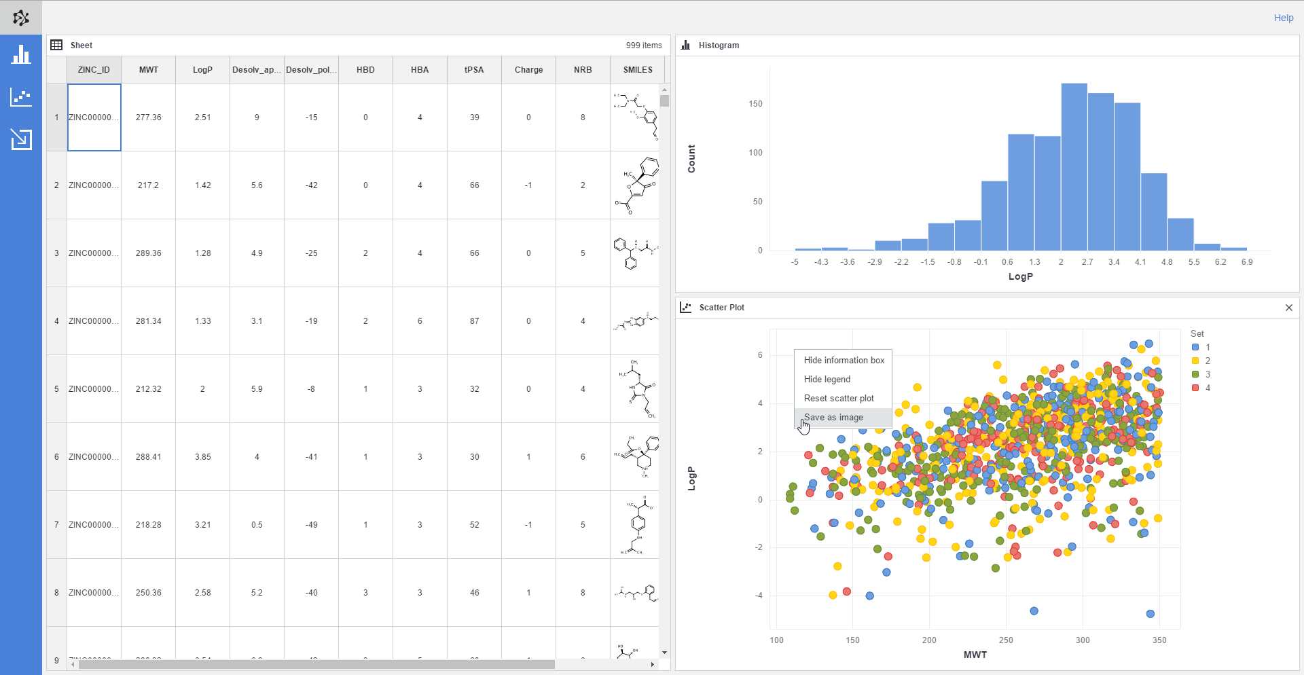Click the export icon in sidebar
1304x675 pixels.
21,139
